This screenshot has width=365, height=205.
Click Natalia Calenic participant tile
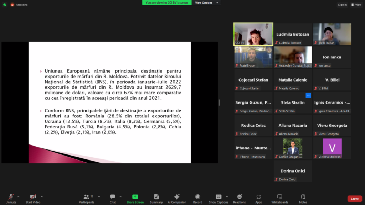[x=293, y=80]
